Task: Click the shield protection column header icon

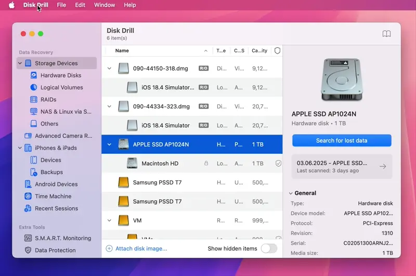Action: 277,50
